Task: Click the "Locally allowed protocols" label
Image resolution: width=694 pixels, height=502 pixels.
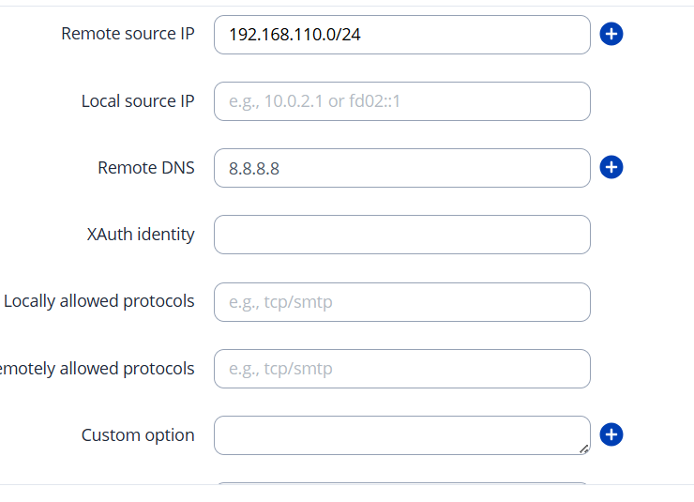Action: click(99, 301)
